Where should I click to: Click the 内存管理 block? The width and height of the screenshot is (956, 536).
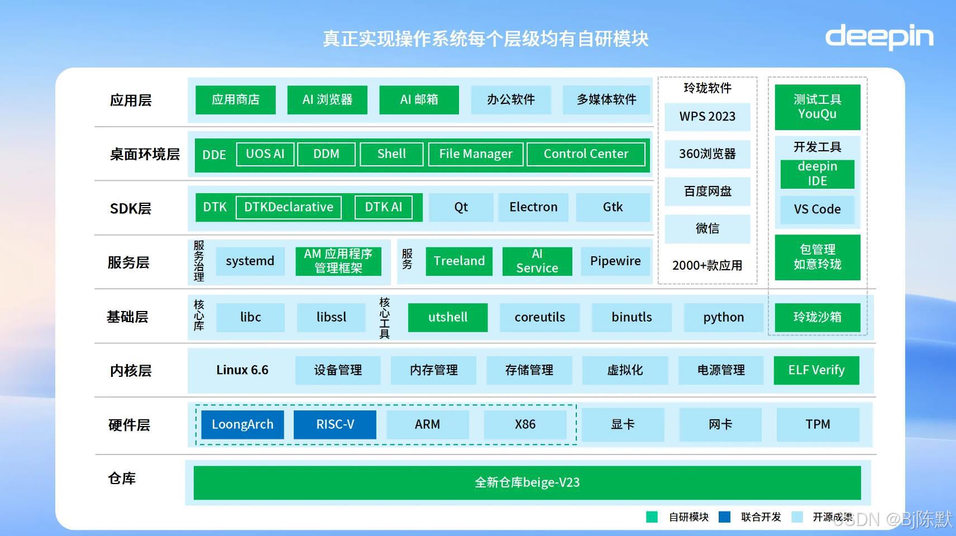tap(434, 370)
